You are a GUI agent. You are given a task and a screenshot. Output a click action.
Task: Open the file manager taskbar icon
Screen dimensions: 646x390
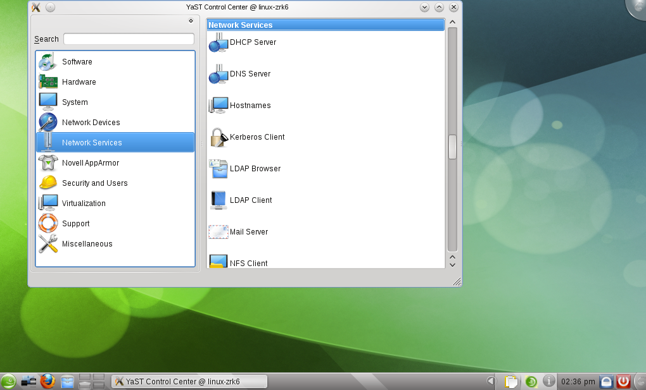pyautogui.click(x=67, y=382)
